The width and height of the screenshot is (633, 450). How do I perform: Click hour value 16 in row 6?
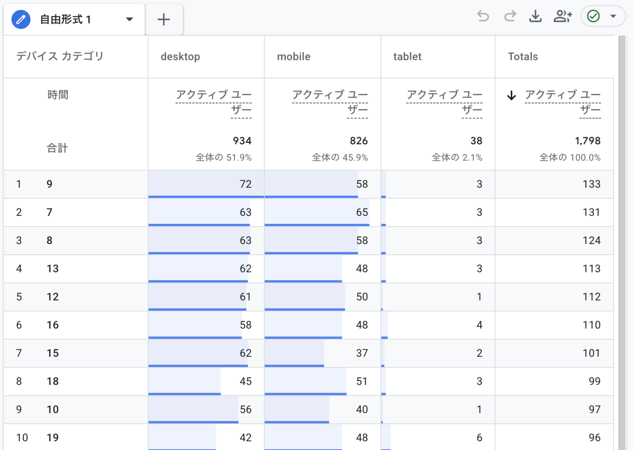(x=53, y=325)
